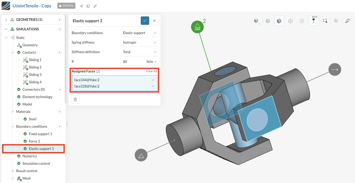This screenshot has width=355, height=183.
Task: Open Spring stiffness Isotropic dropdown
Action: point(140,42)
